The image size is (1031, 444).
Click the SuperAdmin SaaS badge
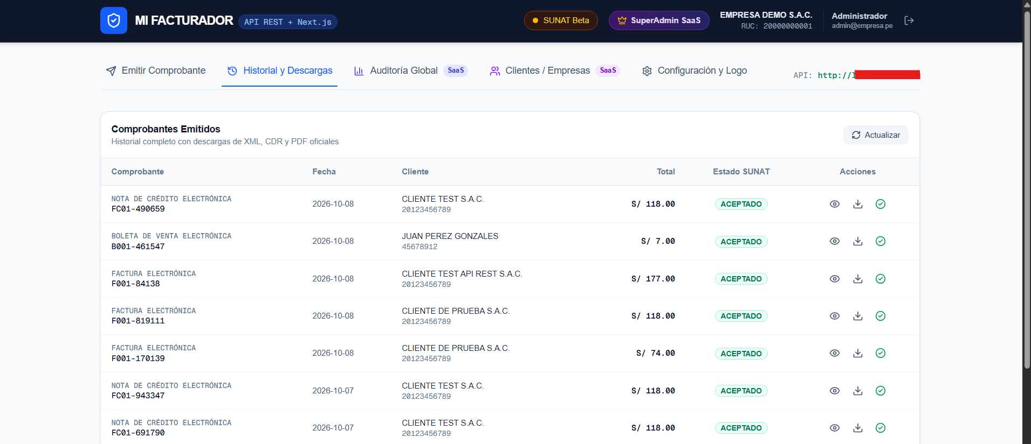point(659,20)
